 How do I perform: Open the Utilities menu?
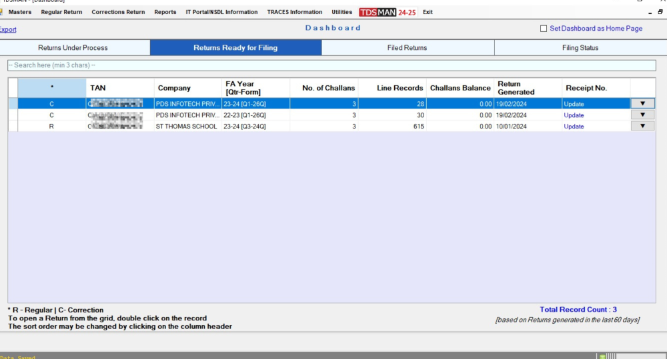(342, 12)
